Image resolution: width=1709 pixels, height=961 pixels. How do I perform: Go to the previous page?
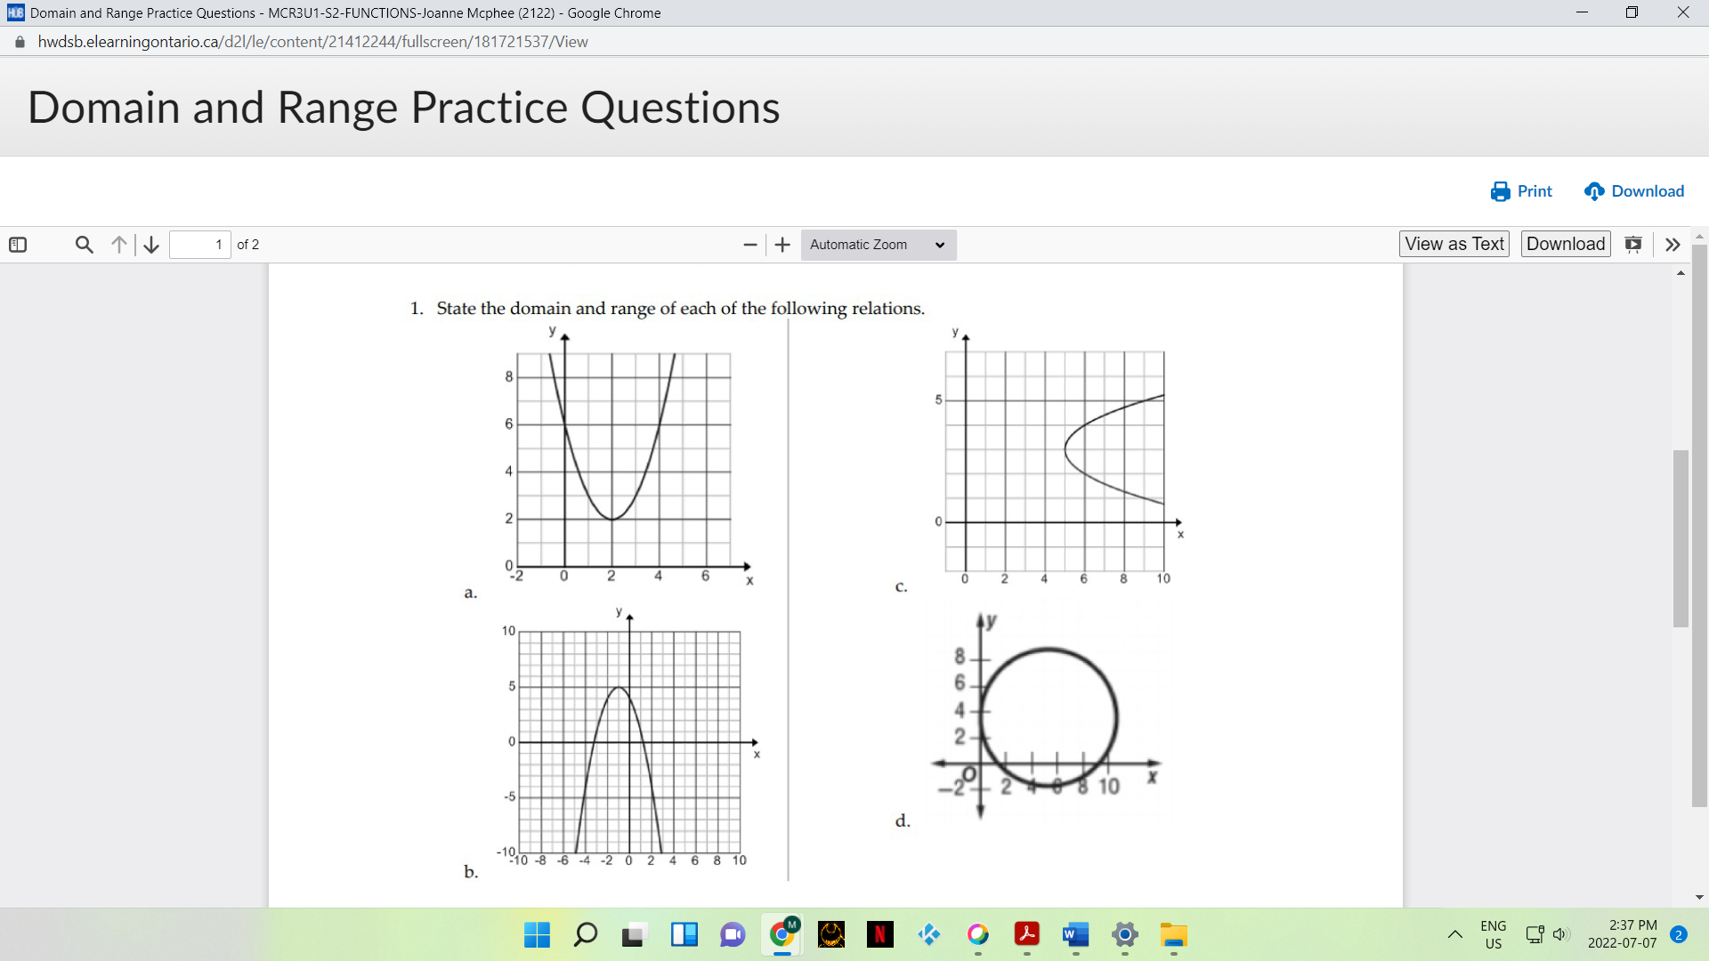click(x=118, y=244)
